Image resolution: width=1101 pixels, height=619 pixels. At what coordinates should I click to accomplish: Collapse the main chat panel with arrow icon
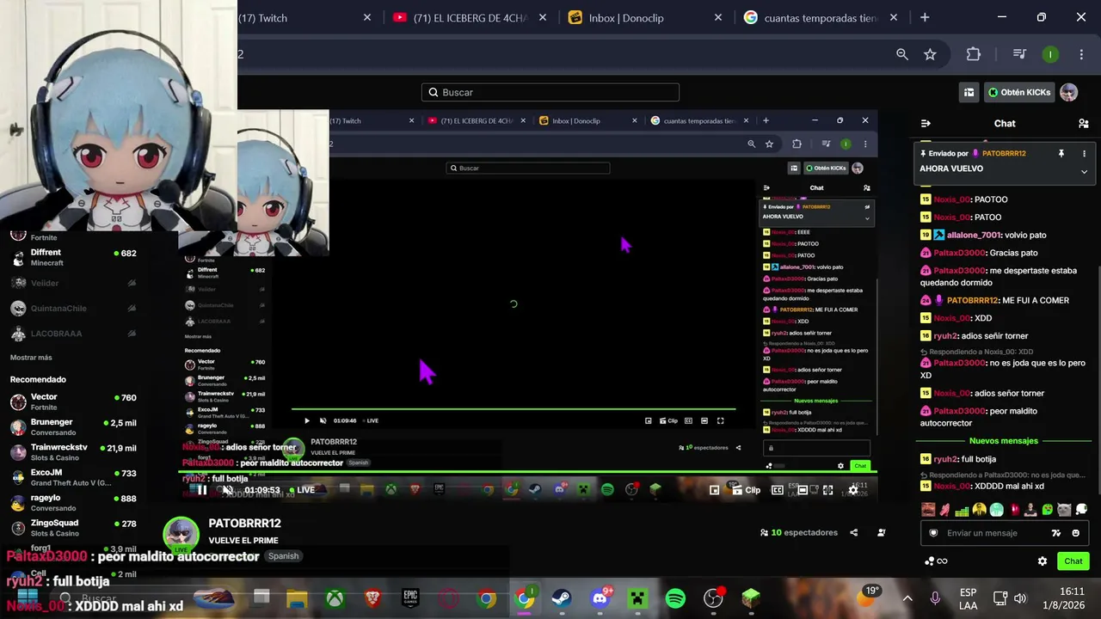pos(926,124)
